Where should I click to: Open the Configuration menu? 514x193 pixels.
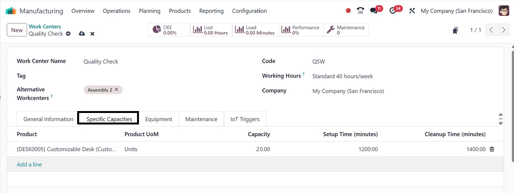[249, 11]
